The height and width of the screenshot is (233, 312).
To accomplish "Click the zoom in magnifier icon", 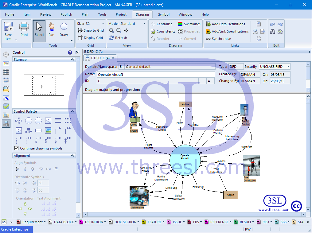I will 111,30.
